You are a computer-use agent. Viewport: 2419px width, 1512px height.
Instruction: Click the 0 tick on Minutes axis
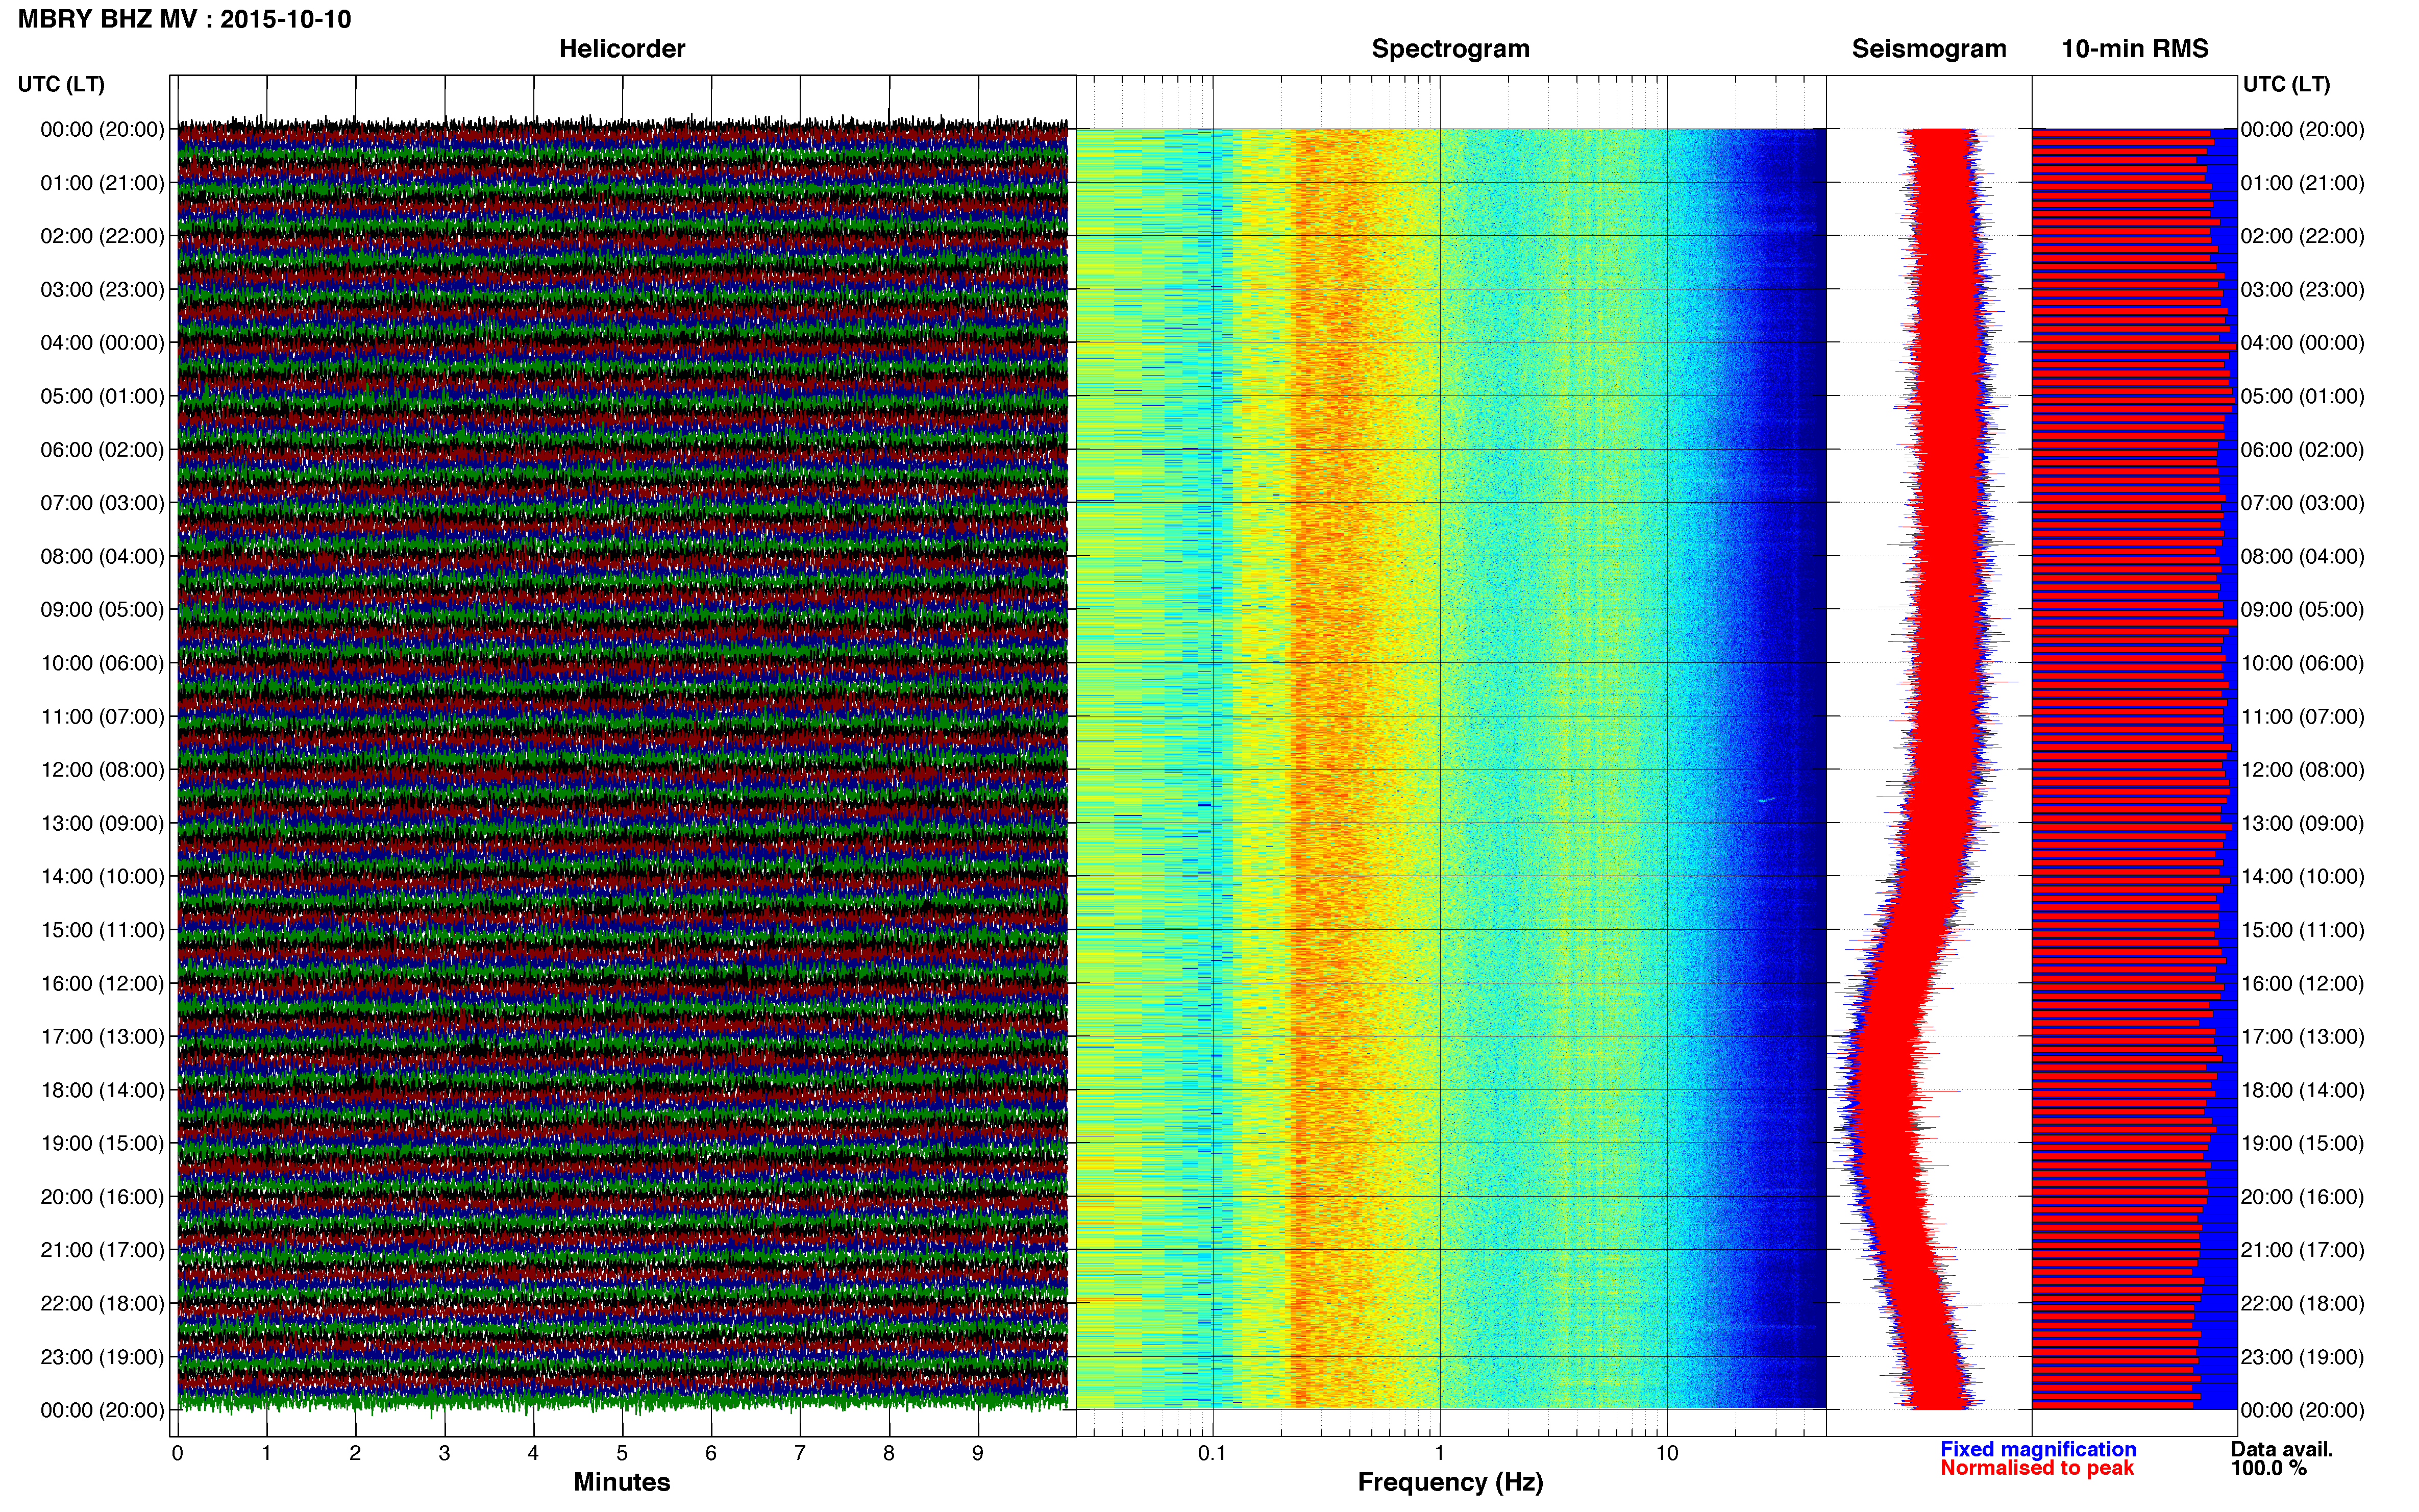click(177, 1454)
